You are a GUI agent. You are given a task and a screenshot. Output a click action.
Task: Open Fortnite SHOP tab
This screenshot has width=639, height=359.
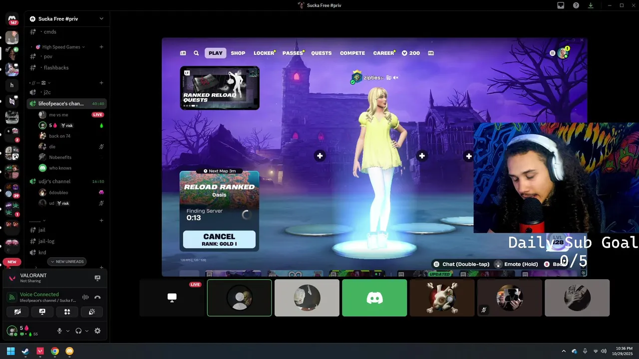coord(238,53)
